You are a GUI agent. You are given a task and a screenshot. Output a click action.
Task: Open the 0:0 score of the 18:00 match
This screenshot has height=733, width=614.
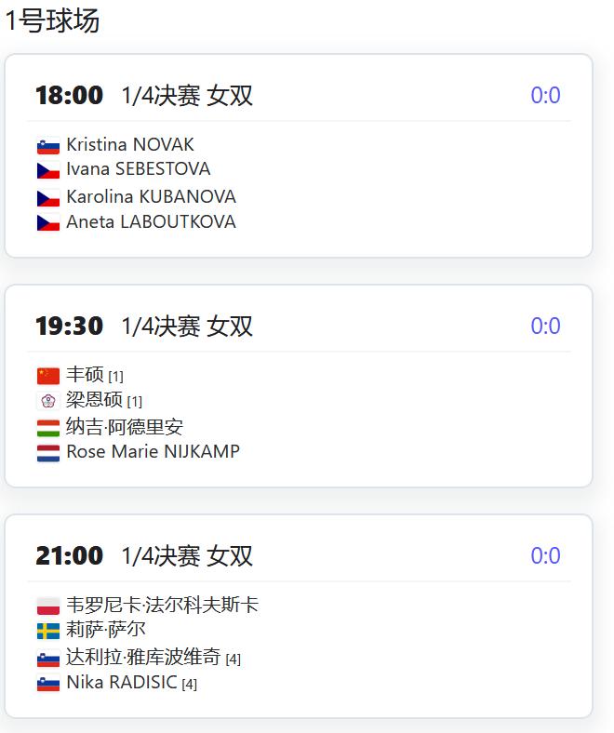point(545,96)
